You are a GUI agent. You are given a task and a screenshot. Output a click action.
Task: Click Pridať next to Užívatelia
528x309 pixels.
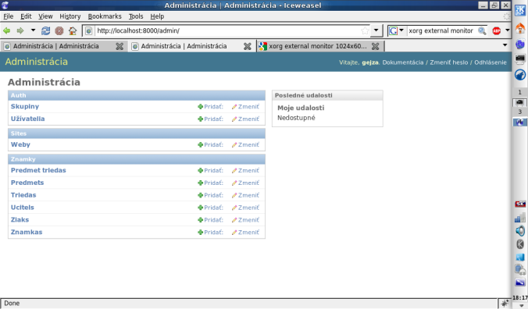click(210, 119)
